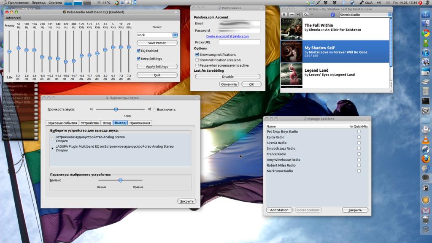Open the screenshot camera icon in dock
432x243 pixels.
(x=426, y=72)
